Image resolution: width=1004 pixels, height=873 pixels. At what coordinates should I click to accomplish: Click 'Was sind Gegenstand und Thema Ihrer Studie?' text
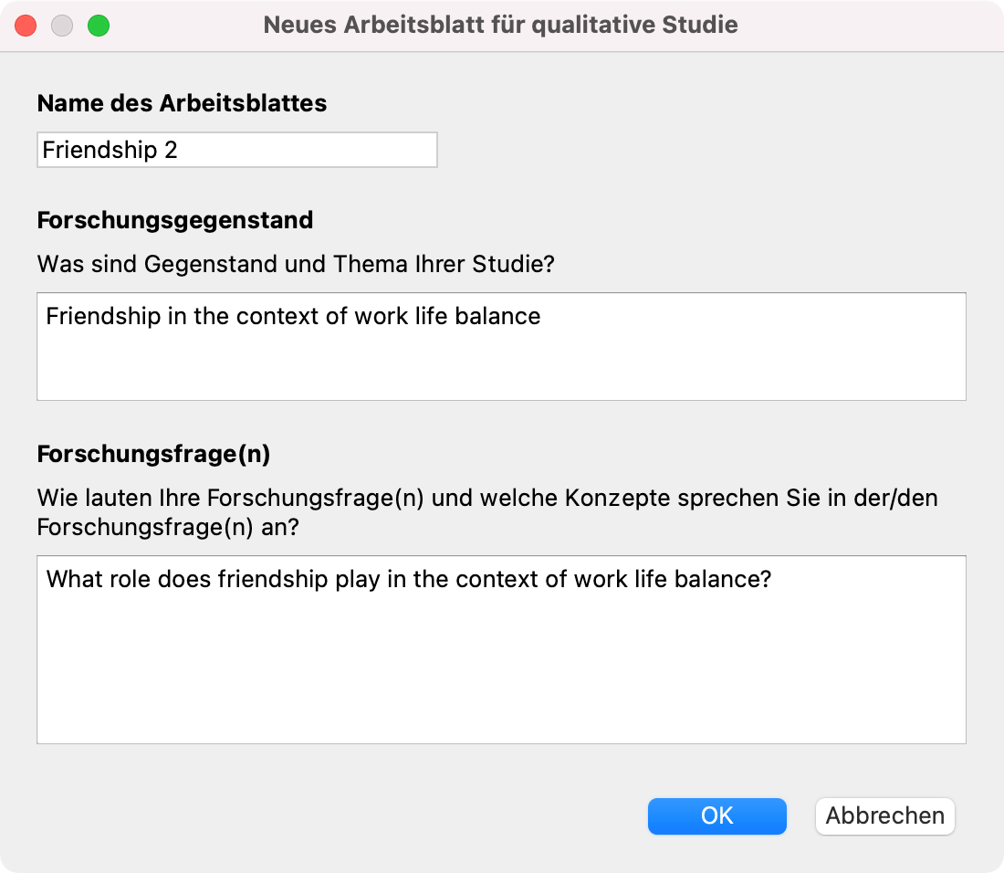coord(296,264)
